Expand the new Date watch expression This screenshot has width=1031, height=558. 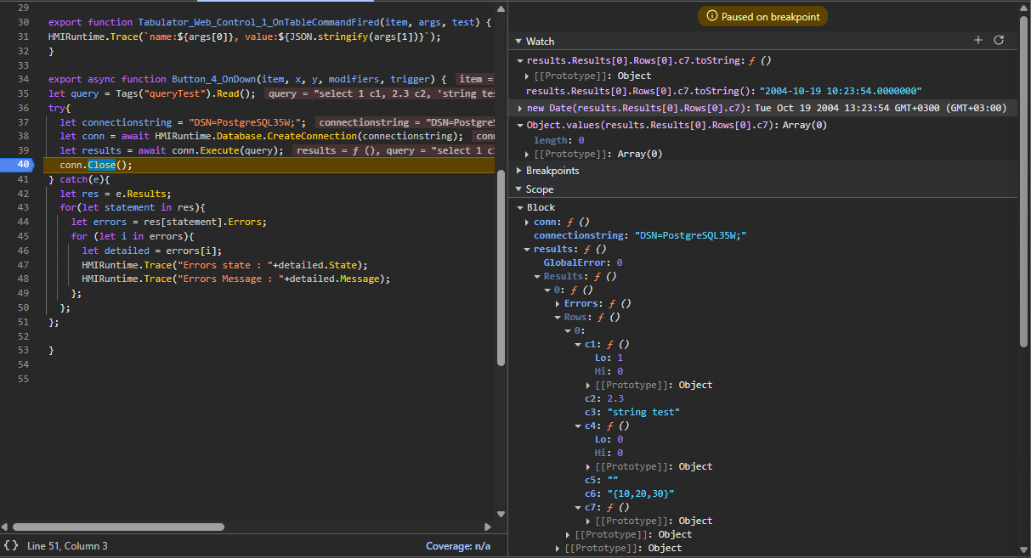point(520,108)
